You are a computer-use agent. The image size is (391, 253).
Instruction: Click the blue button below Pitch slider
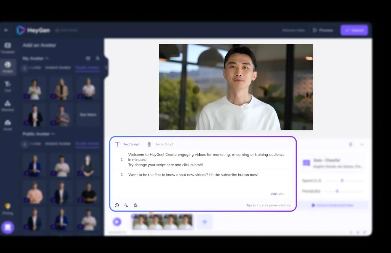click(333, 205)
